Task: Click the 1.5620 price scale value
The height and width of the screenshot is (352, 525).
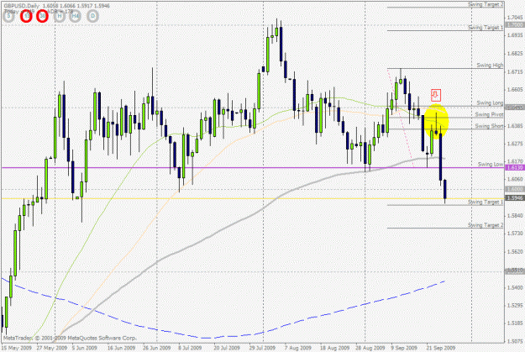Action: click(x=515, y=251)
